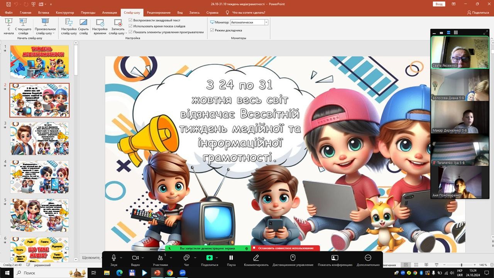Click remote control (Дистанционное управление) mouse icon
The width and height of the screenshot is (494, 278).
click(x=293, y=258)
